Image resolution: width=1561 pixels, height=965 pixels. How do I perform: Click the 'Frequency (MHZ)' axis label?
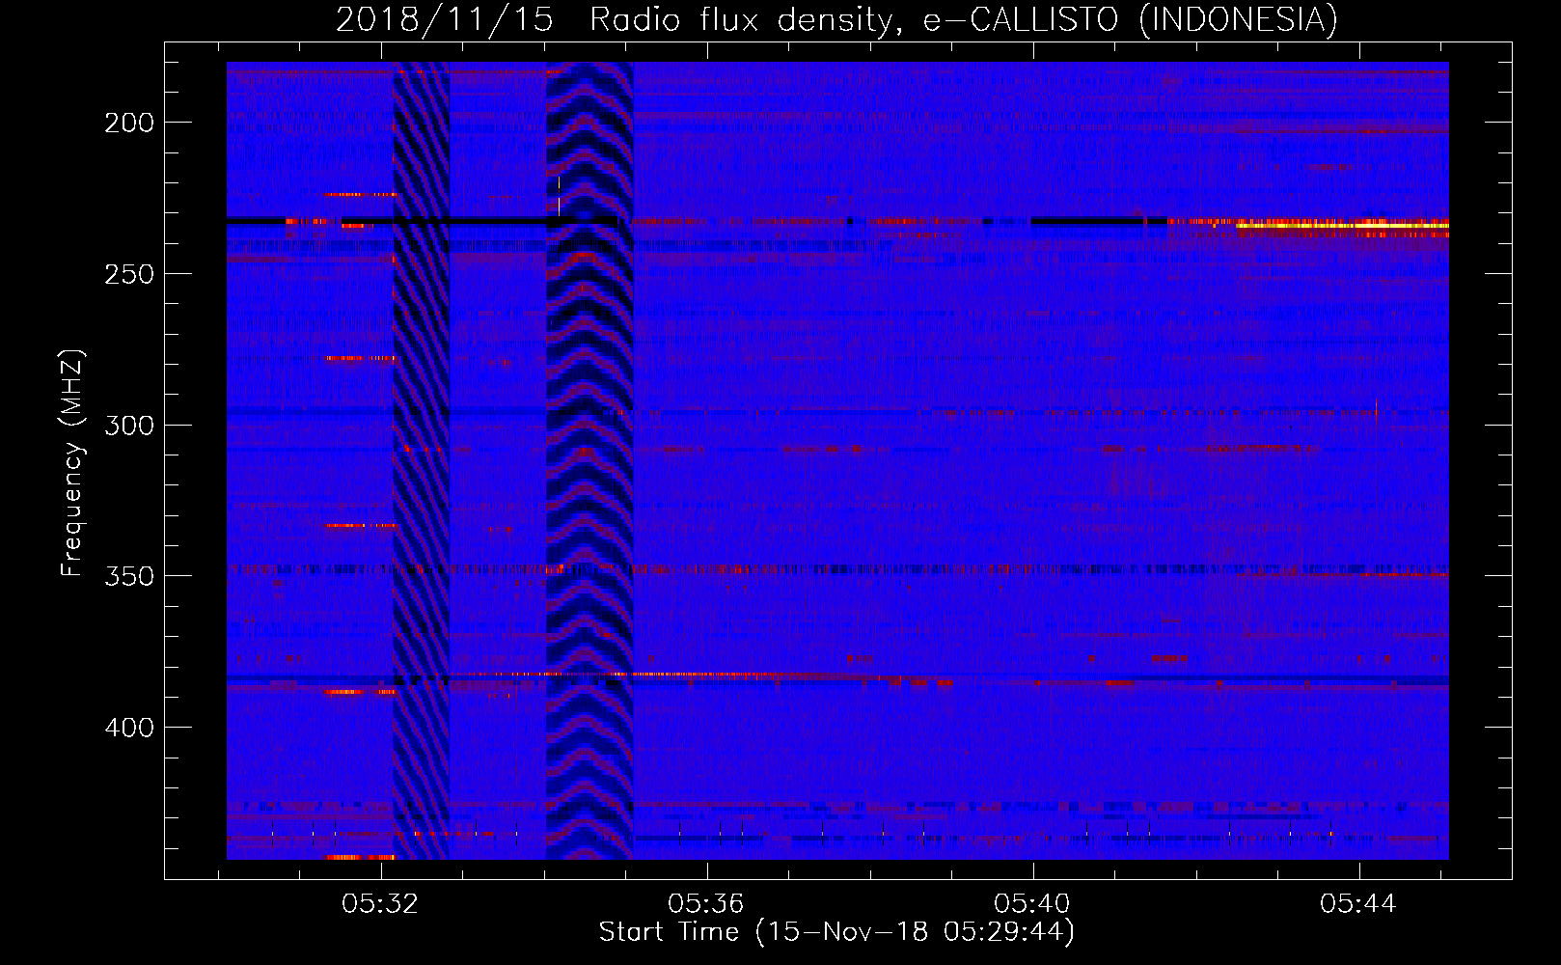72,462
